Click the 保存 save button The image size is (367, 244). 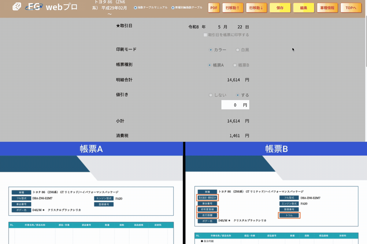(x=280, y=8)
